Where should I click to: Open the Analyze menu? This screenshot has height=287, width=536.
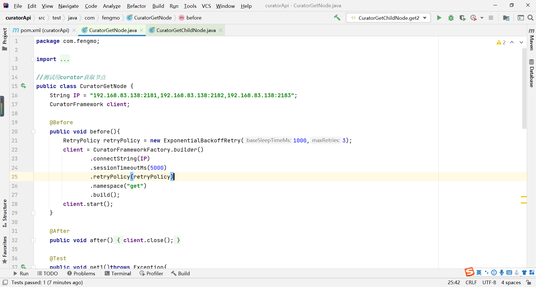pos(112,6)
